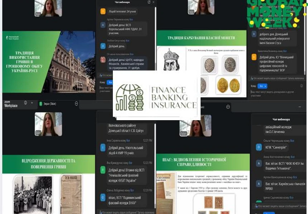This screenshot has height=214, width=308.
Task: Open the Кому dropdown in top-left chat
Action: pos(110,82)
